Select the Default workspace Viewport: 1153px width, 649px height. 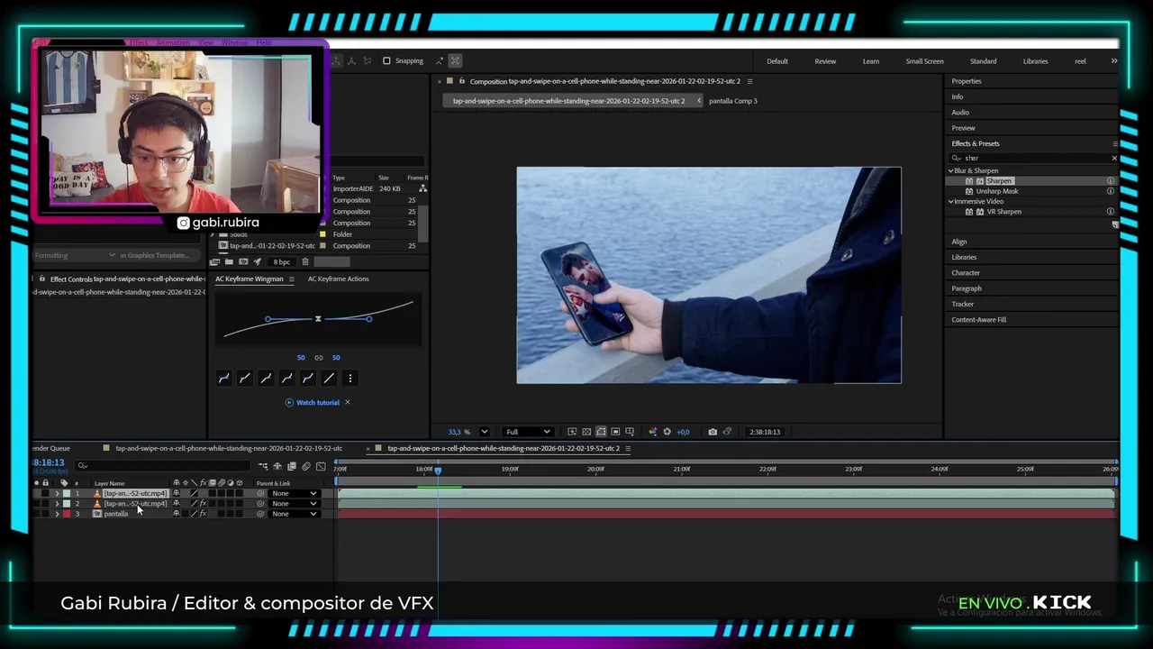[777, 61]
